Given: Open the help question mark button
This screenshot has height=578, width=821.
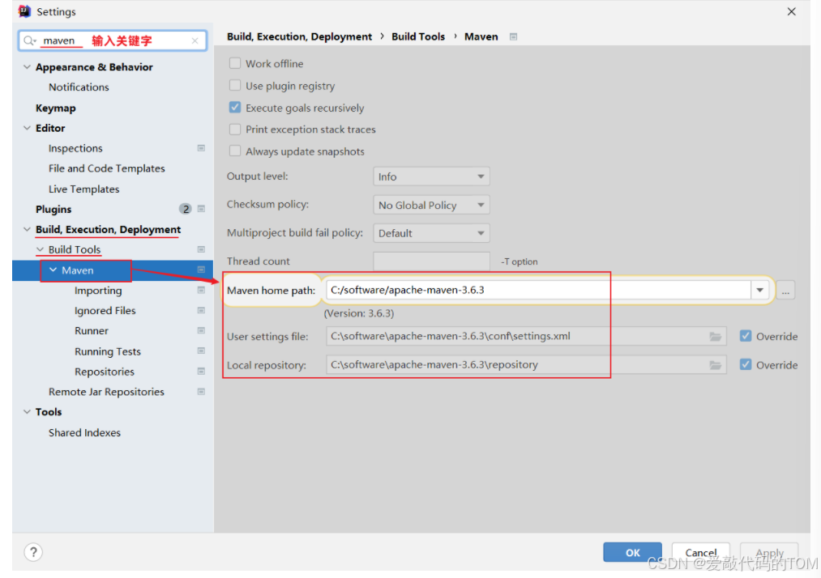Looking at the screenshot, I should point(33,552).
